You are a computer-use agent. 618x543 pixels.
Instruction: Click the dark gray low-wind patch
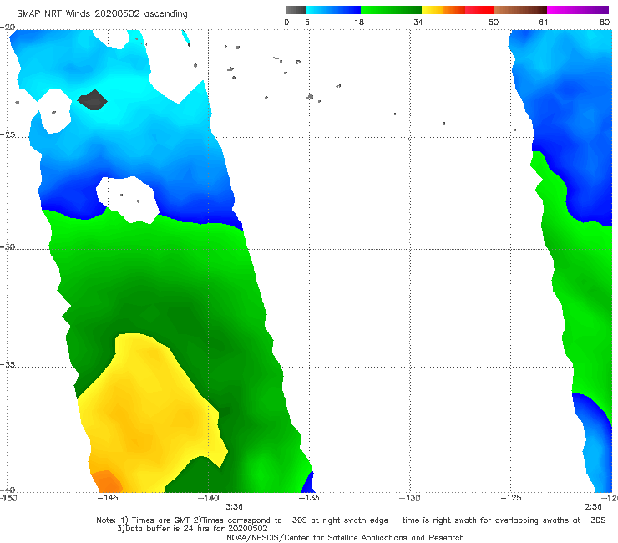pyautogui.click(x=93, y=99)
